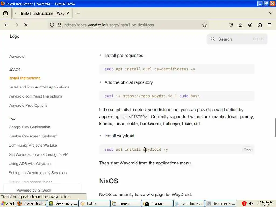Open the Pocket save icon
The height and width of the screenshot is (207, 276).
pyautogui.click(x=231, y=25)
